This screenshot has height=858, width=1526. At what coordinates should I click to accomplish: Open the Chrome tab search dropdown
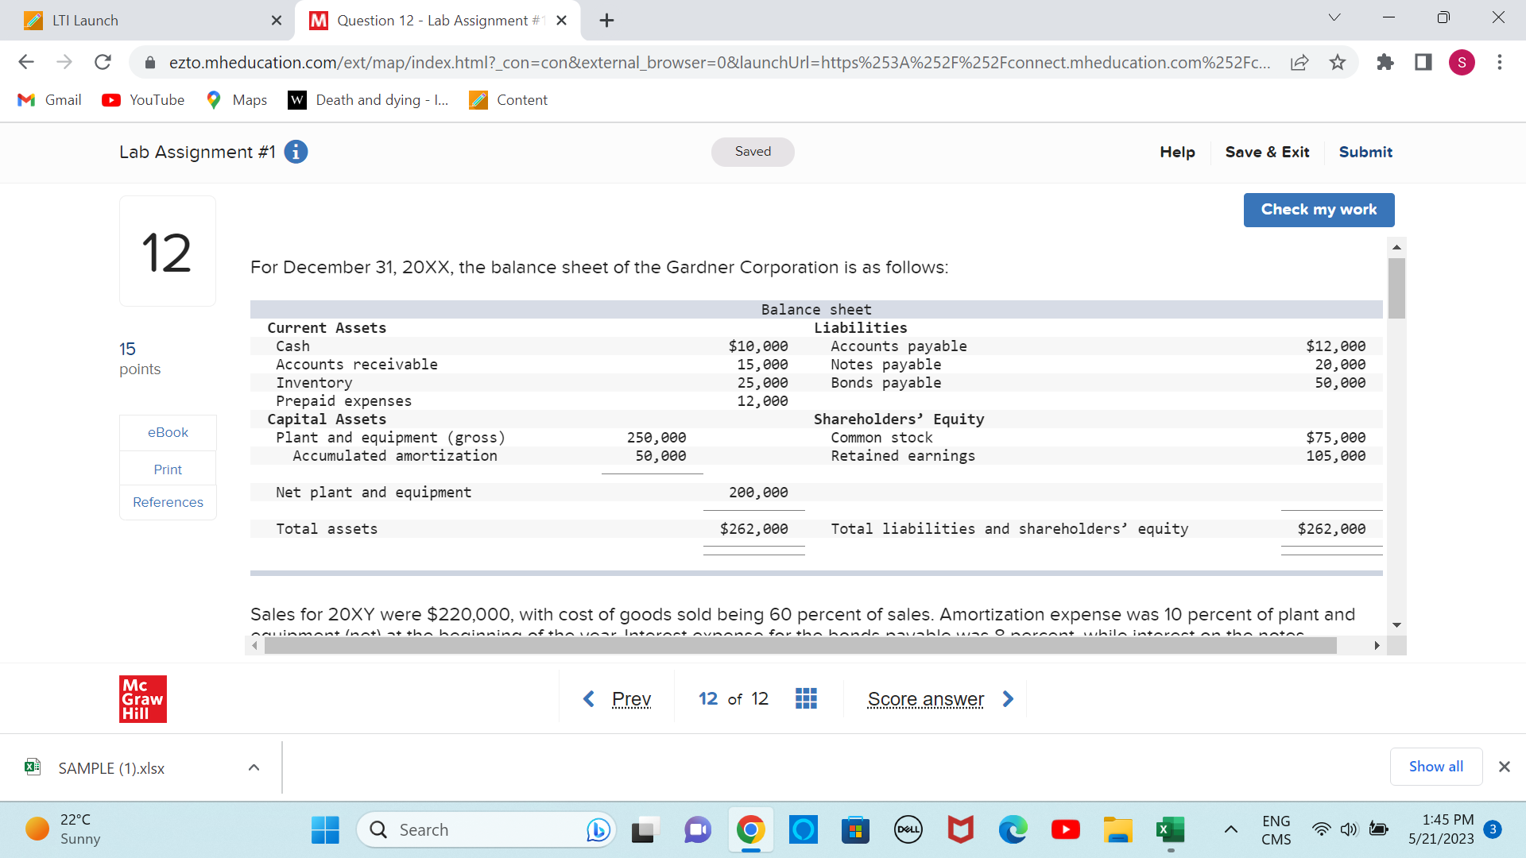point(1334,17)
